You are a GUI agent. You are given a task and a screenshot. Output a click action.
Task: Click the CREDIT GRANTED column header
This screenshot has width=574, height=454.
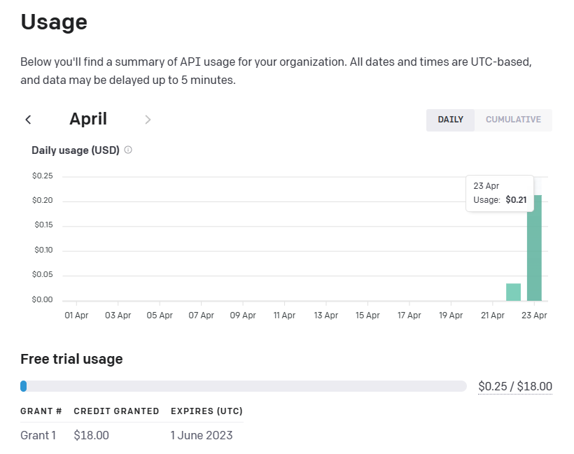(116, 411)
